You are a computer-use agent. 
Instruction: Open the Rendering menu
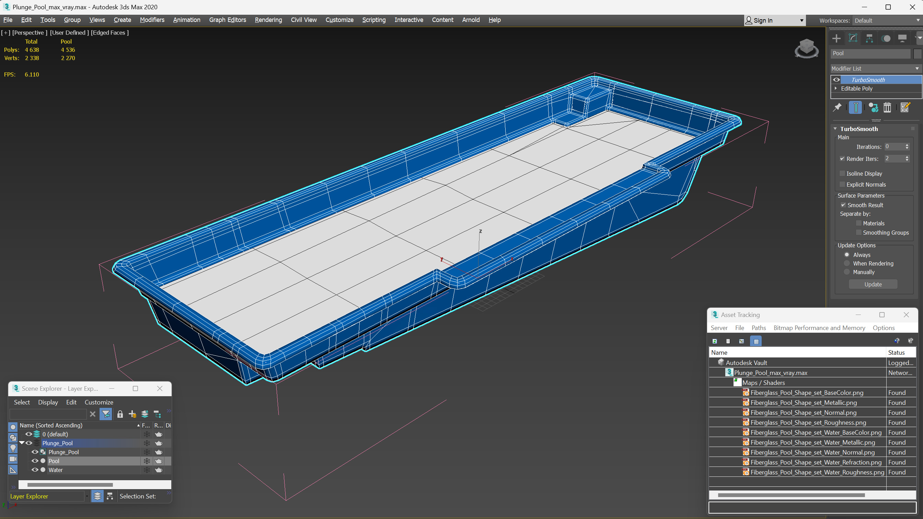268,20
